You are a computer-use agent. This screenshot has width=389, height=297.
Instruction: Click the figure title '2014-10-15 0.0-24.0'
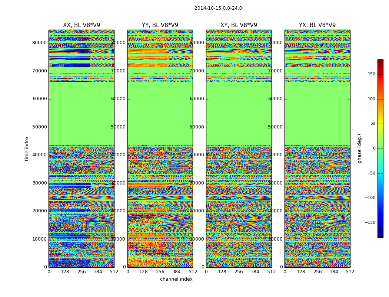(218, 8)
